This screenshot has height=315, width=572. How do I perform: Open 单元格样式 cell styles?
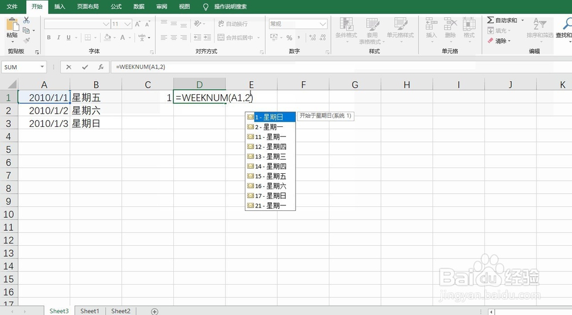click(400, 30)
